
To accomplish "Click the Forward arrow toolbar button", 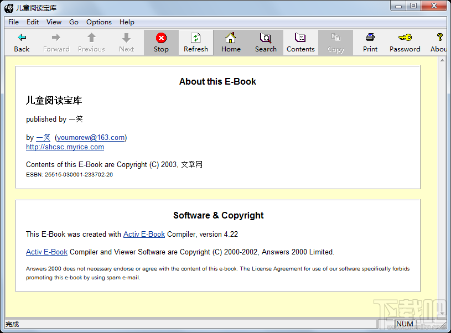I will tap(56, 43).
